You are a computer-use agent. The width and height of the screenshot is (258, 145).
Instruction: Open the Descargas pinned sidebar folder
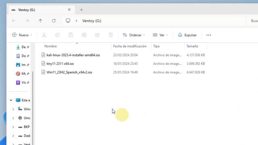pyautogui.click(x=23, y=47)
